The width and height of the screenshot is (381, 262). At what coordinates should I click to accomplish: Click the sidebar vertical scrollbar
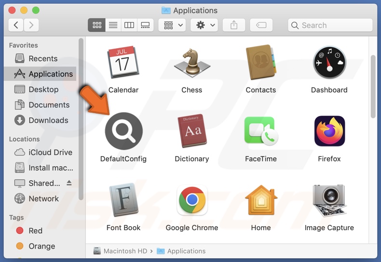(81, 119)
